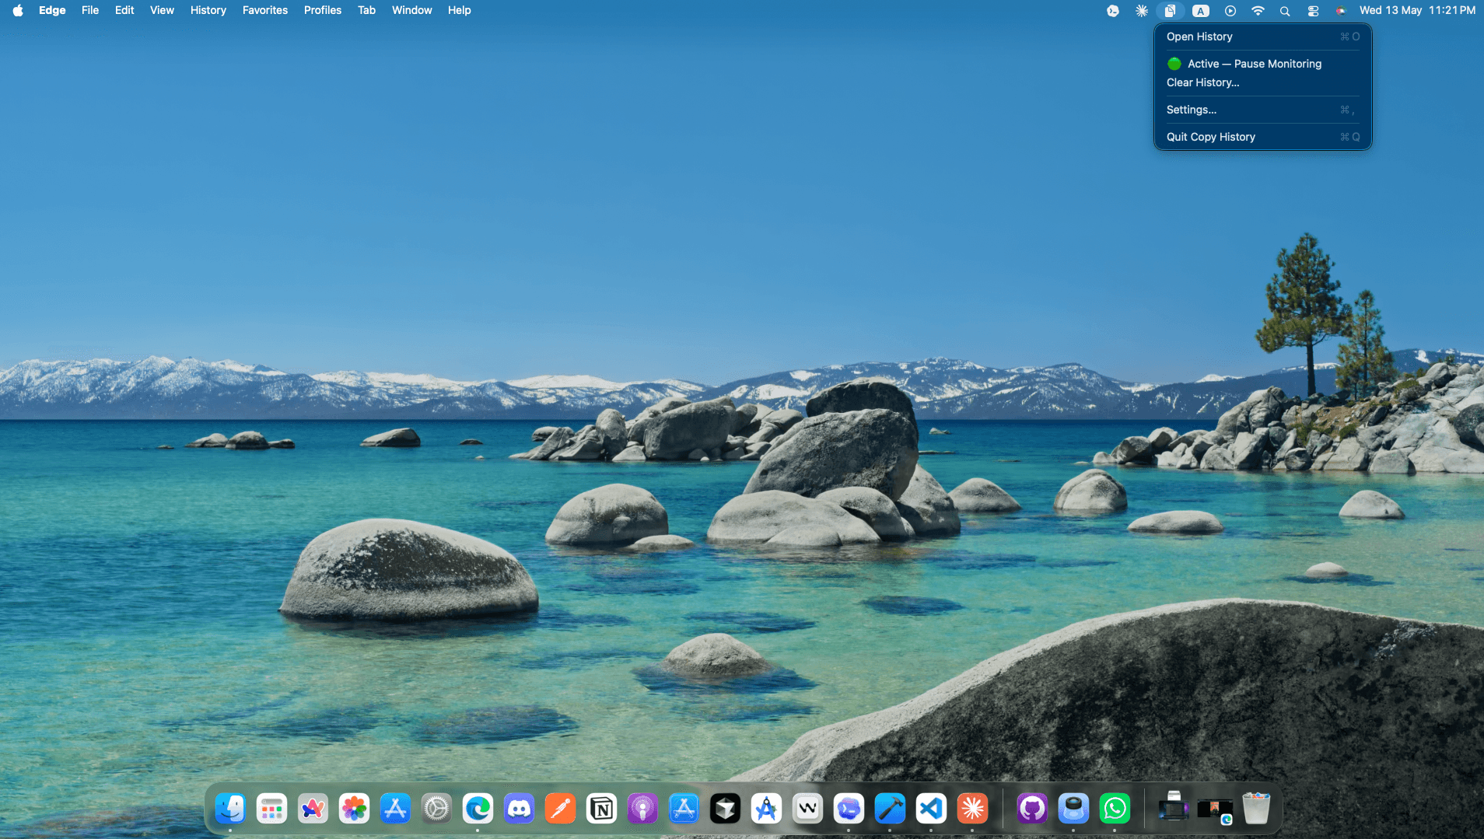Open Visual Studio Code from the Dock
The height and width of the screenshot is (839, 1484).
point(931,809)
